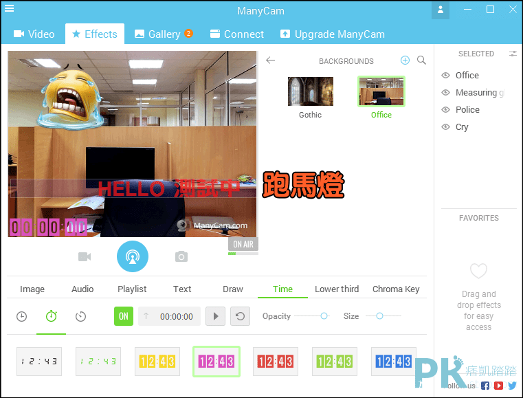This screenshot has width=523, height=398.
Task: Select Cry in Selected list
Action: click(x=462, y=126)
